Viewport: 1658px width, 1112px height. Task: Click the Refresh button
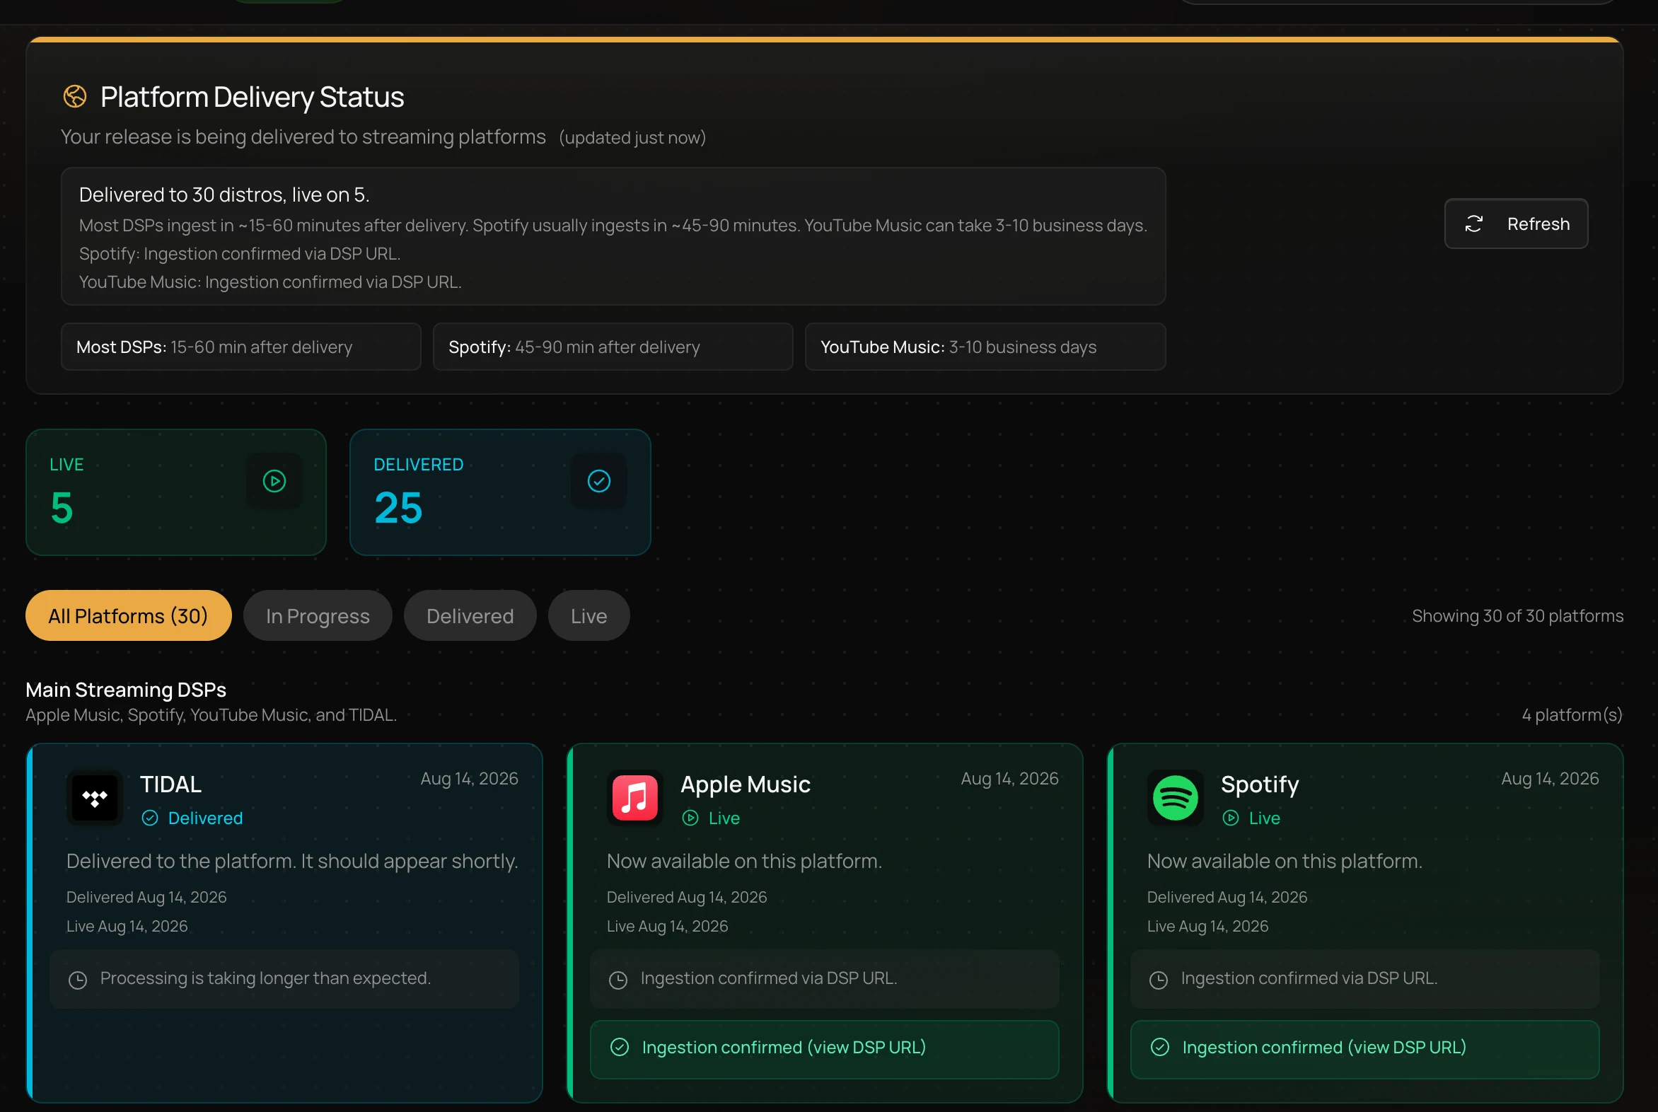[x=1515, y=224]
